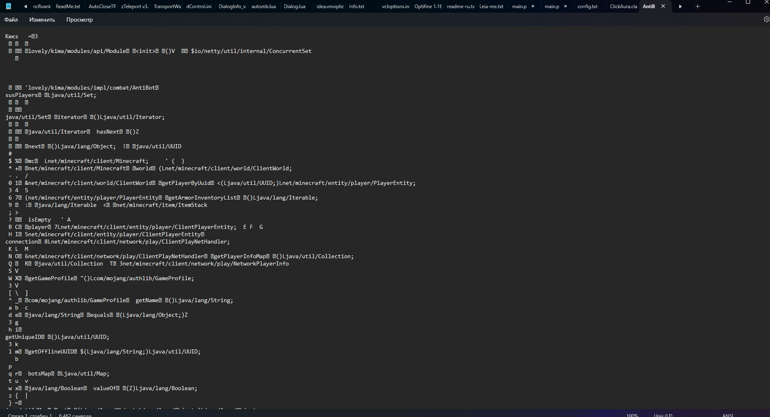Screen dimensions: 770x417
Task: Click the net/minecraft/item/ItemStack text
Action: pos(162,205)
